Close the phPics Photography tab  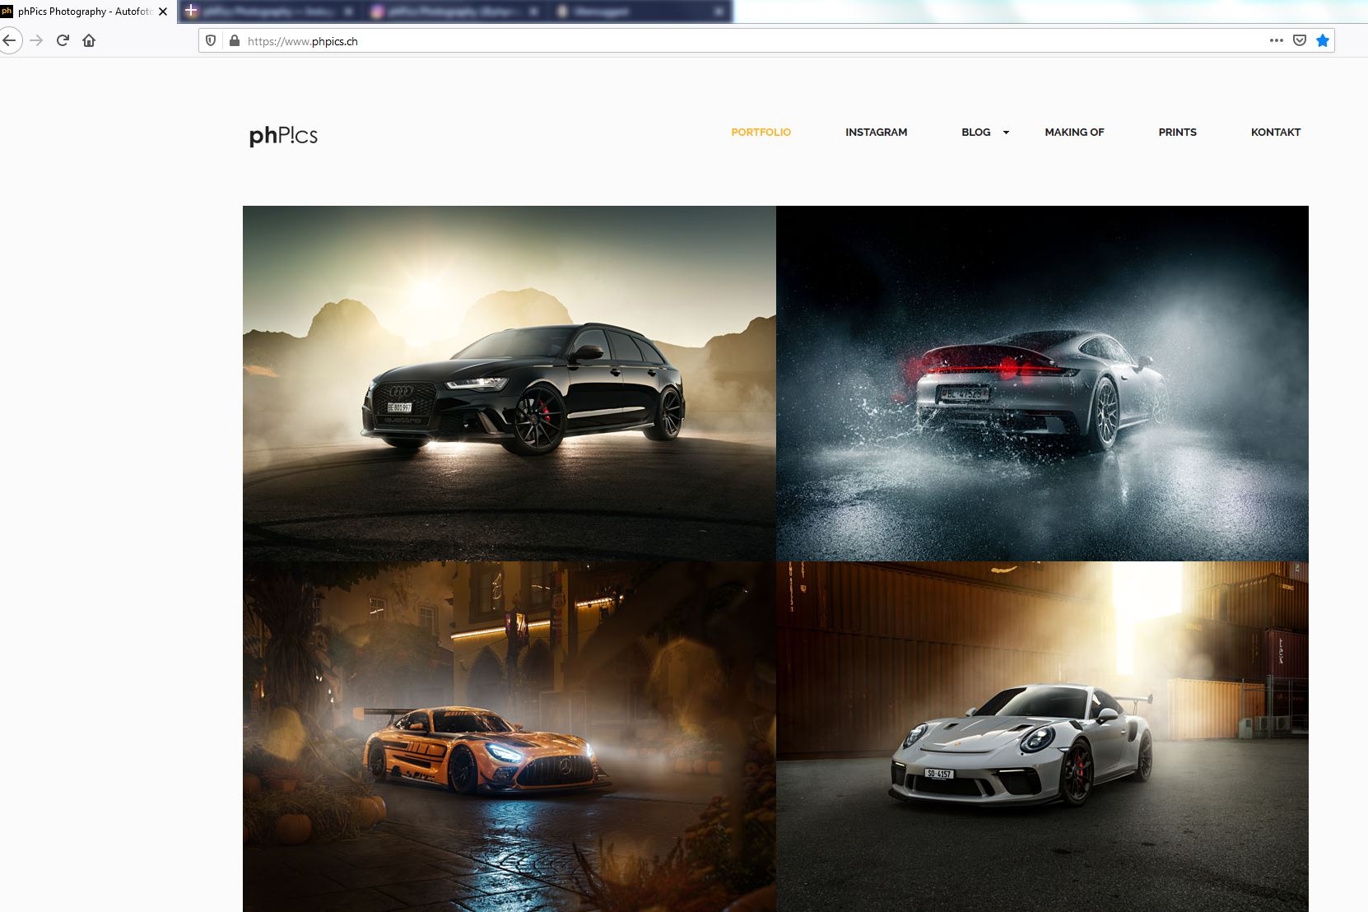point(163,12)
